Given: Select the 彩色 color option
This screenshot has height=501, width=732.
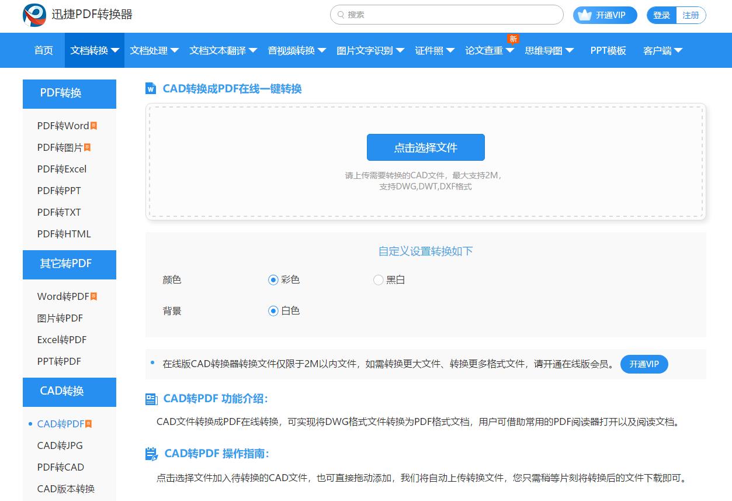Looking at the screenshot, I should pyautogui.click(x=273, y=279).
